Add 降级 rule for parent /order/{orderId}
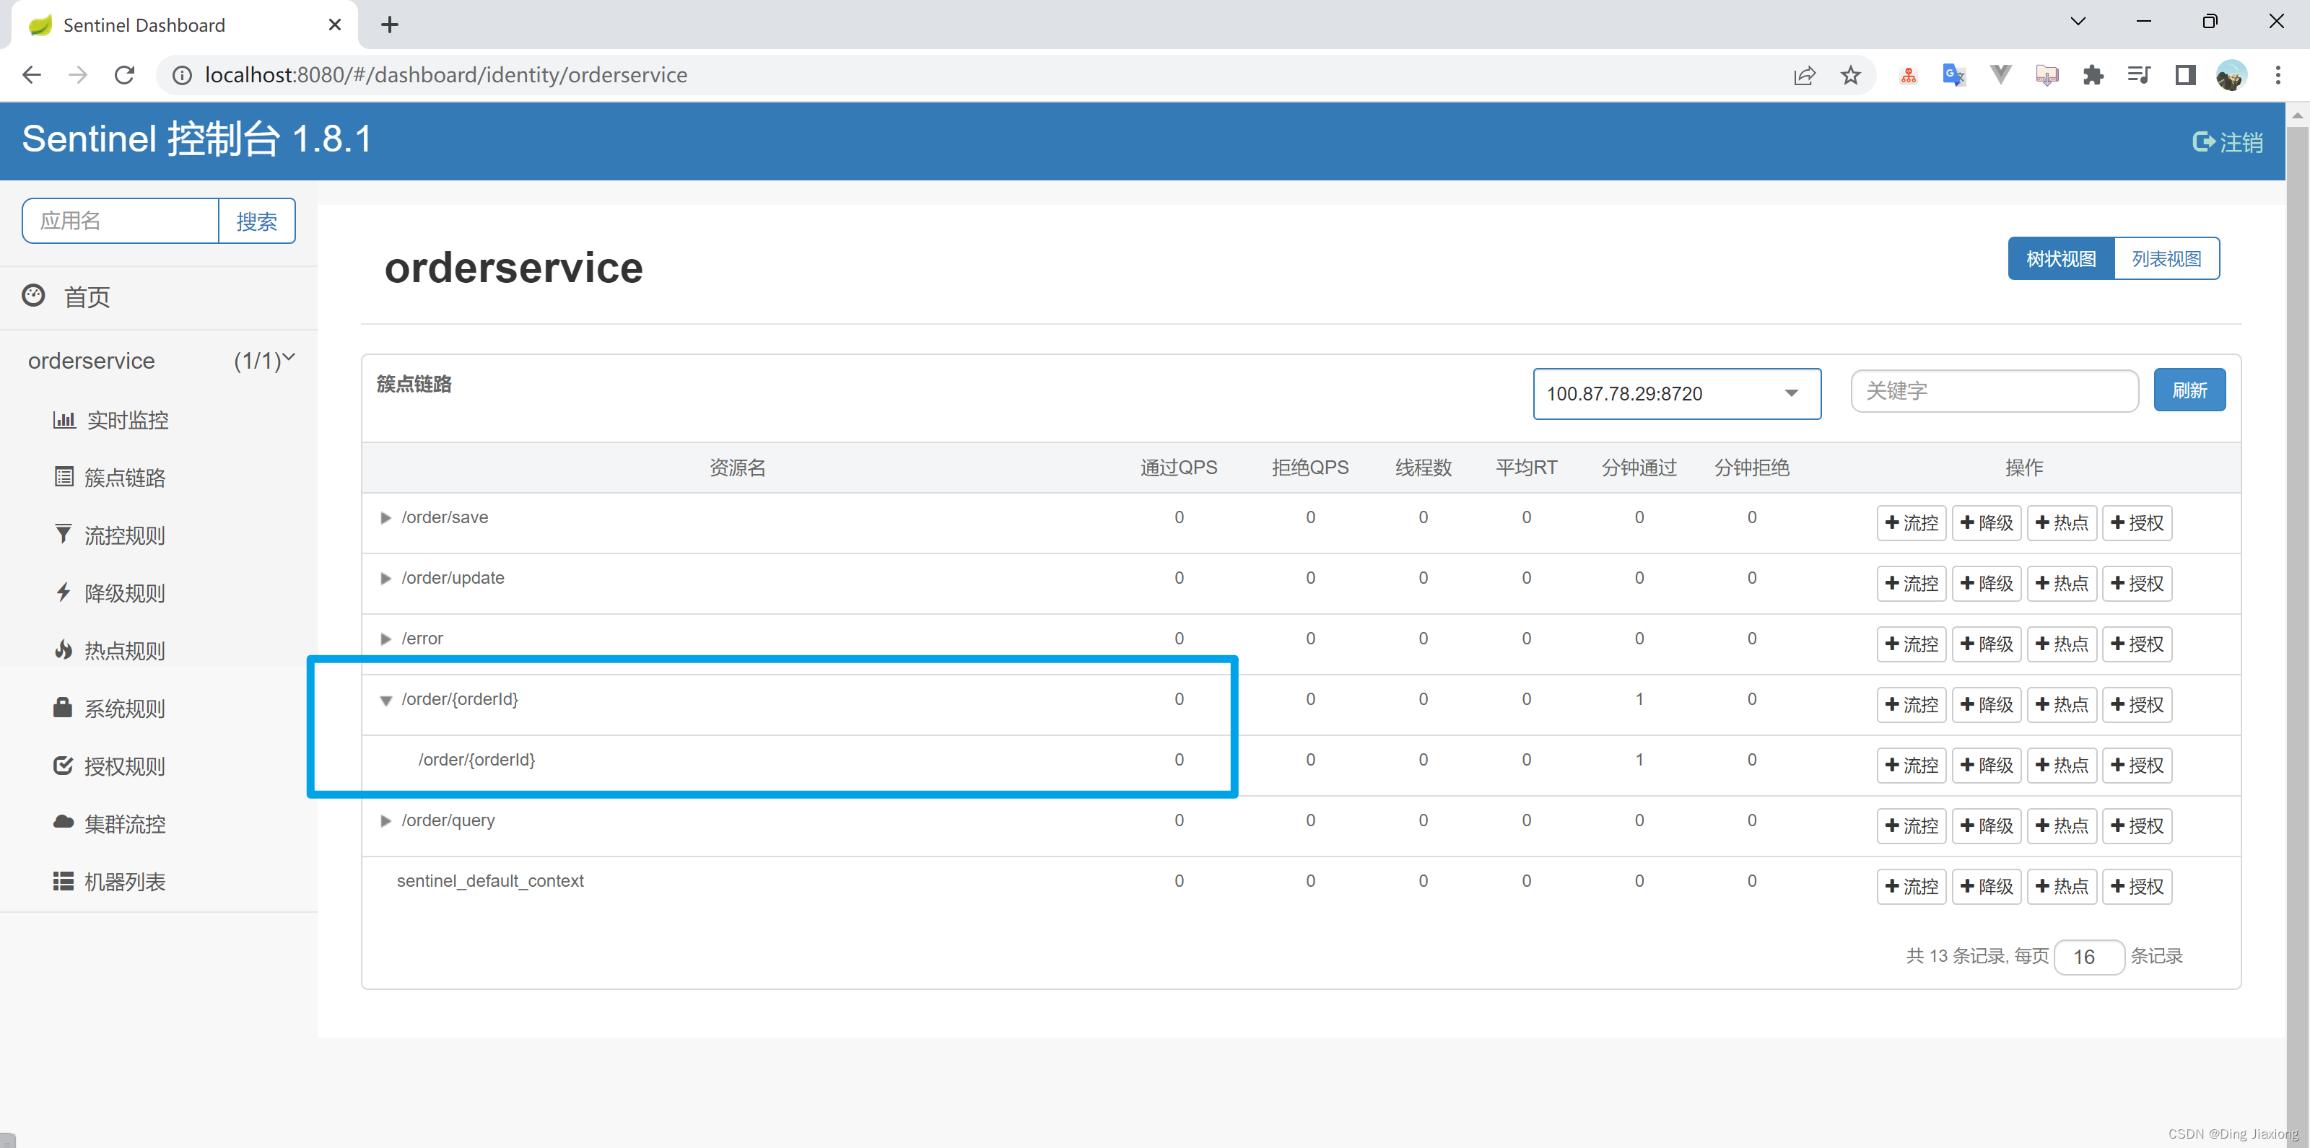The width and height of the screenshot is (2310, 1148). point(1987,705)
